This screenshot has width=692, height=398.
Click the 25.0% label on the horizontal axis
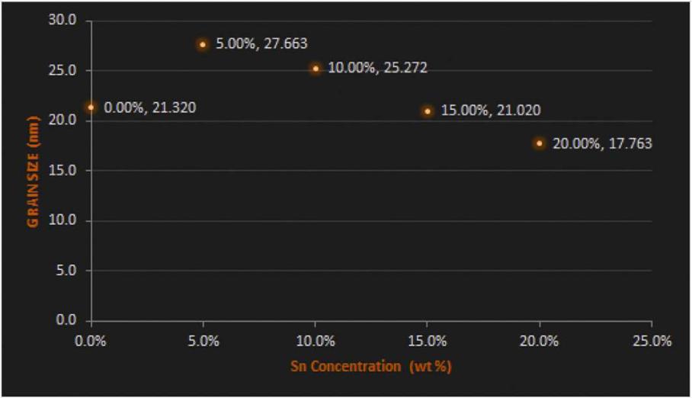click(x=652, y=342)
